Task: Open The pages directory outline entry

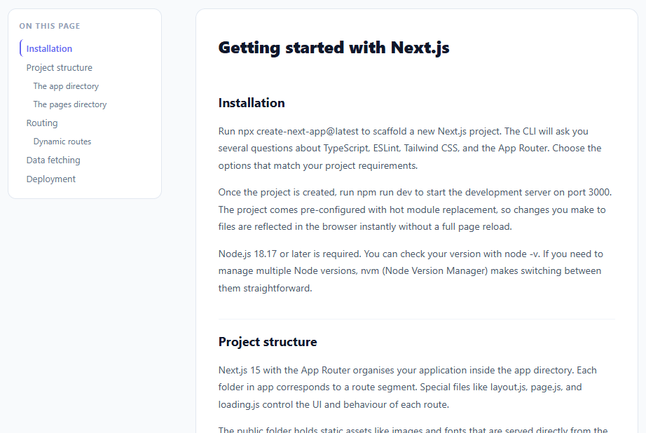Action: (x=70, y=104)
